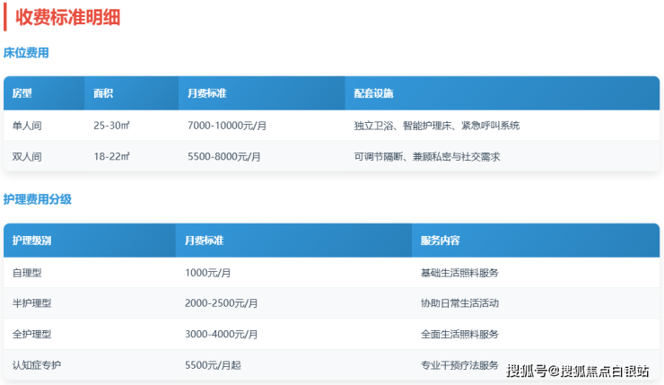Select the 25-30㎡ area cell
The width and height of the screenshot is (664, 385).
pos(112,126)
